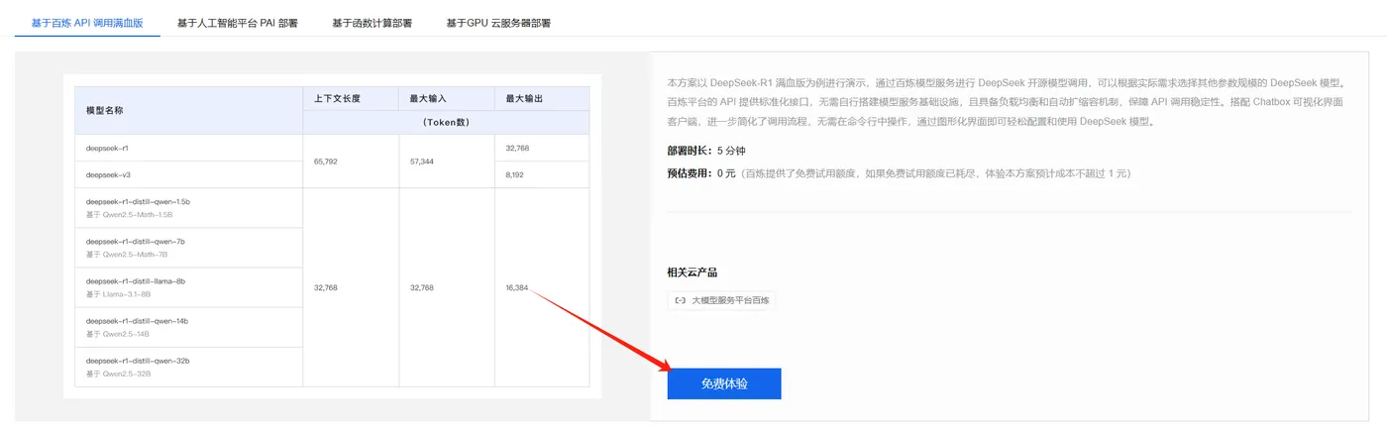Open the model token table image
The image size is (1387, 433).
[332, 236]
